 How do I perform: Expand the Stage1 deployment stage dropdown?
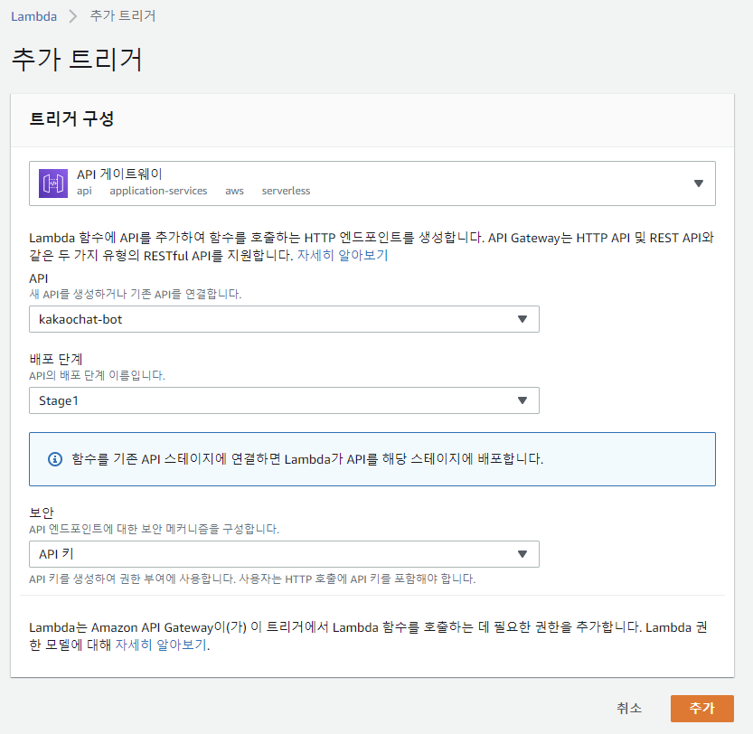[284, 400]
